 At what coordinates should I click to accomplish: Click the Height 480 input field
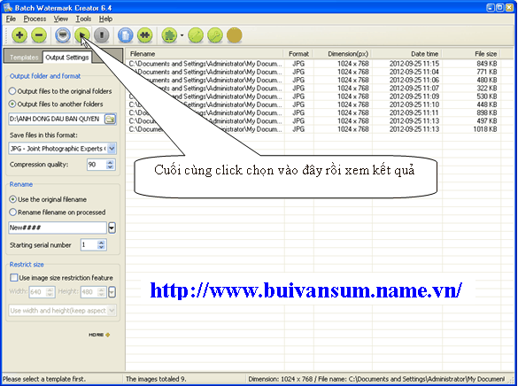(x=89, y=292)
